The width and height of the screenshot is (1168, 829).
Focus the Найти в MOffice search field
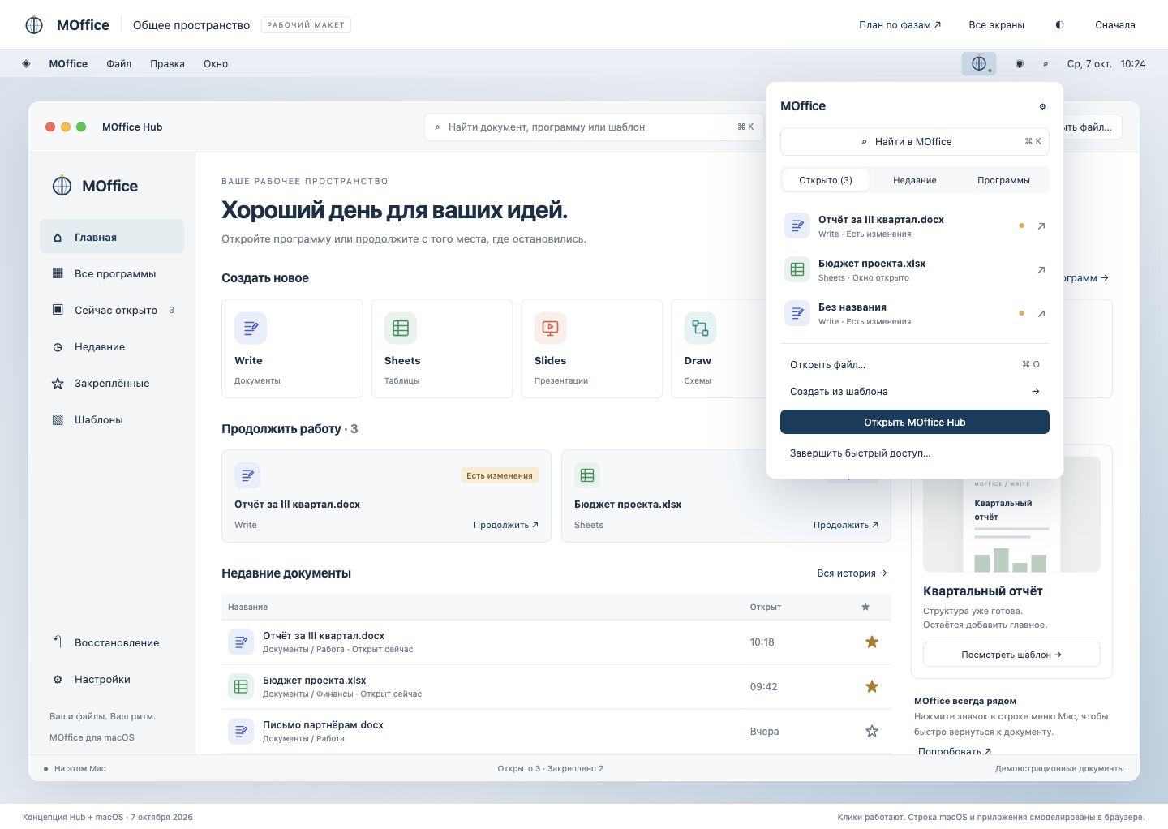coord(915,142)
